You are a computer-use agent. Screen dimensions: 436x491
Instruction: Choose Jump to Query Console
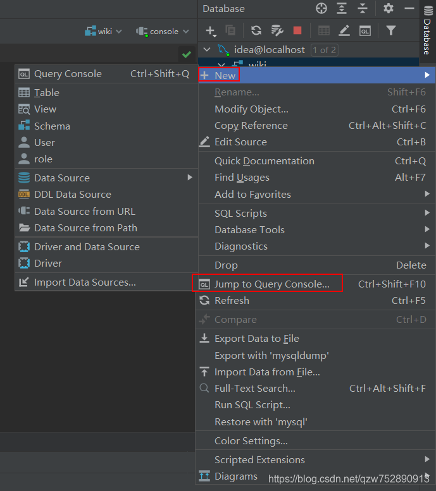315,284
